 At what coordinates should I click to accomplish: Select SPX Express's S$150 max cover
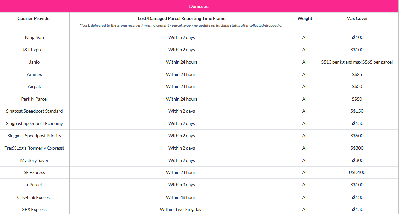[x=357, y=209]
